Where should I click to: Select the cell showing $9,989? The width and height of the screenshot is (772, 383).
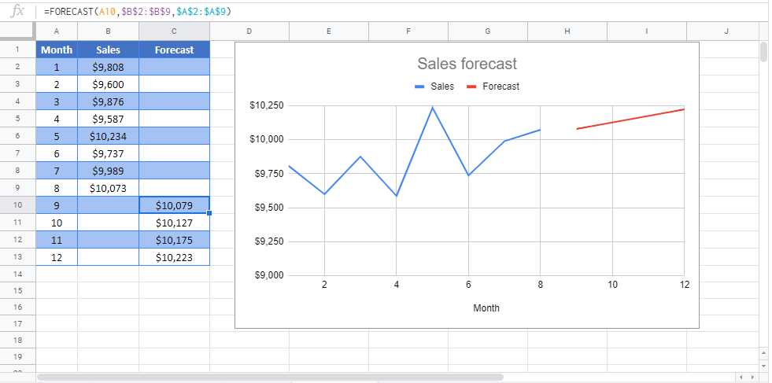coord(108,171)
